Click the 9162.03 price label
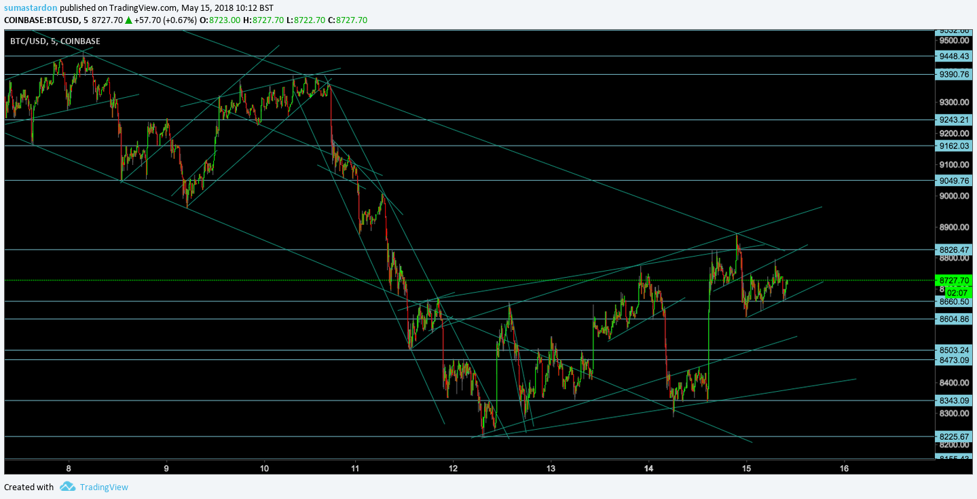Viewport: 977px width, 499px height. [955, 146]
